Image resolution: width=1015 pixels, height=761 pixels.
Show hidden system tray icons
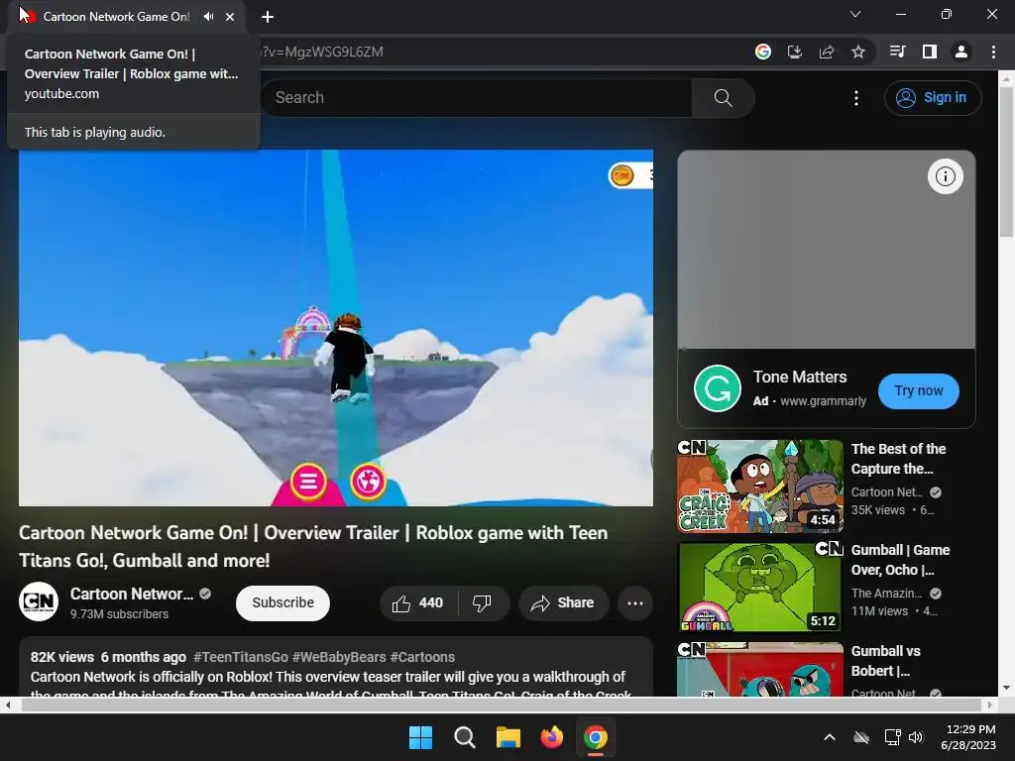click(830, 737)
